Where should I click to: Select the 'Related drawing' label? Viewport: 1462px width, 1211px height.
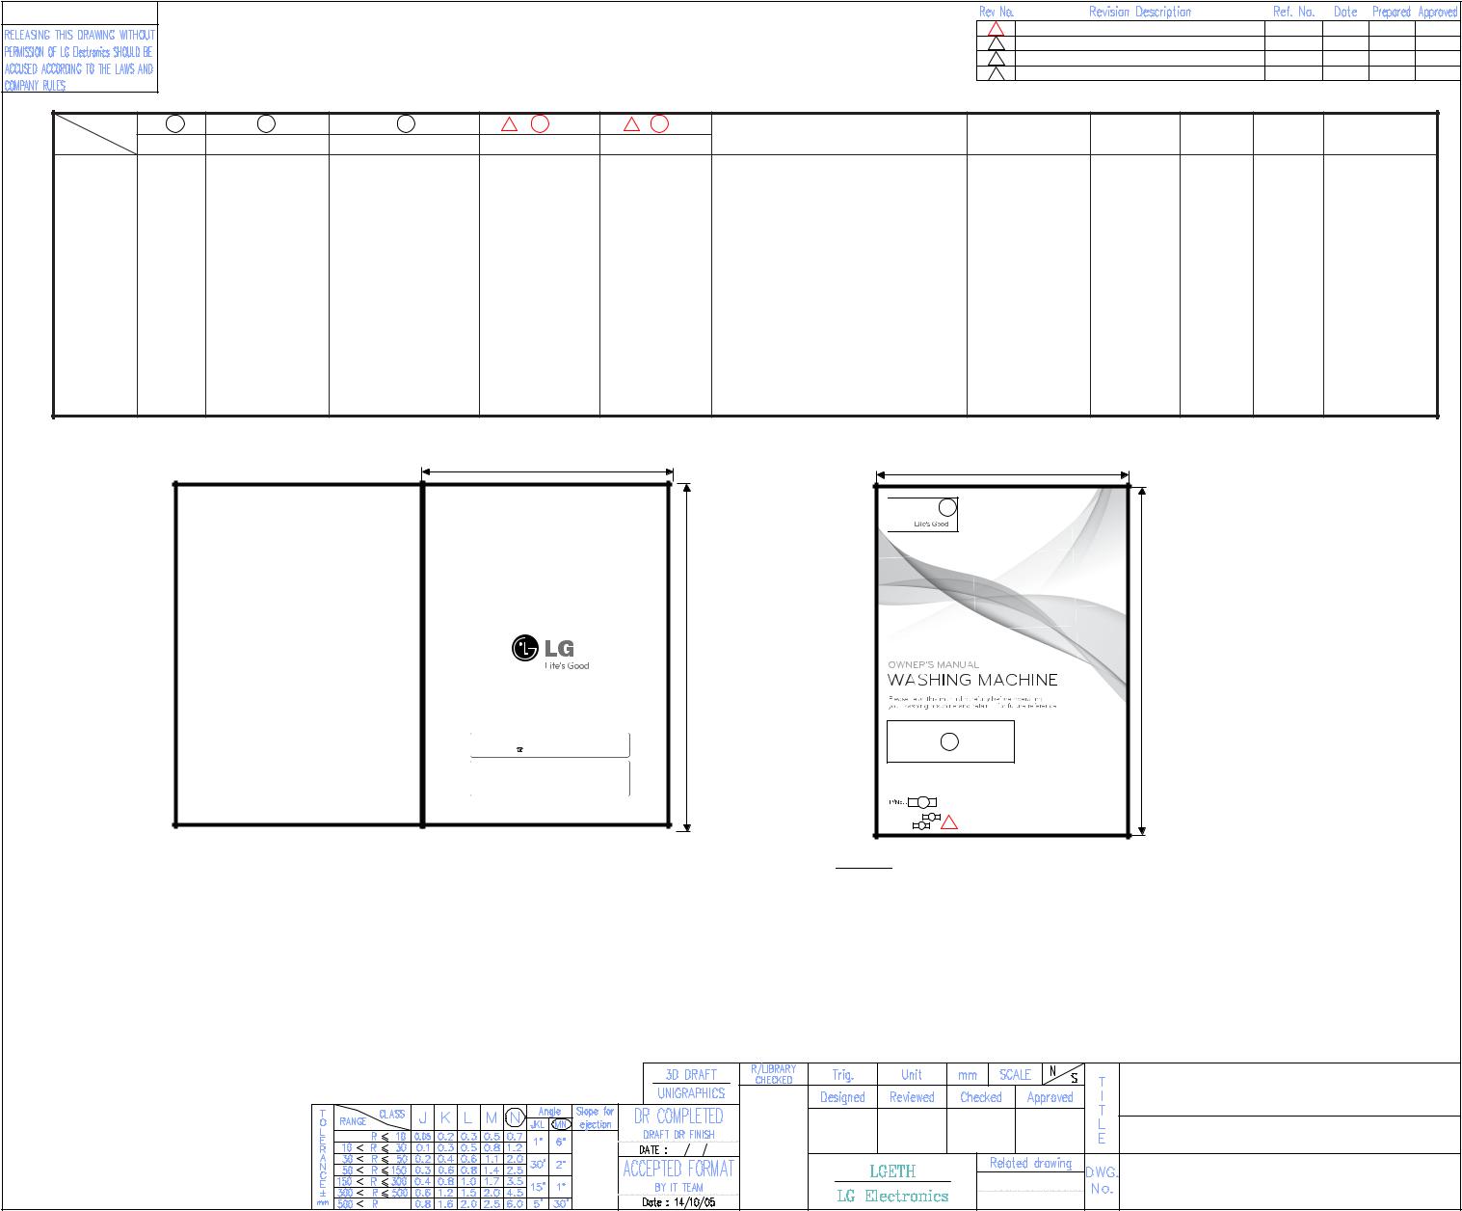1030,1163
